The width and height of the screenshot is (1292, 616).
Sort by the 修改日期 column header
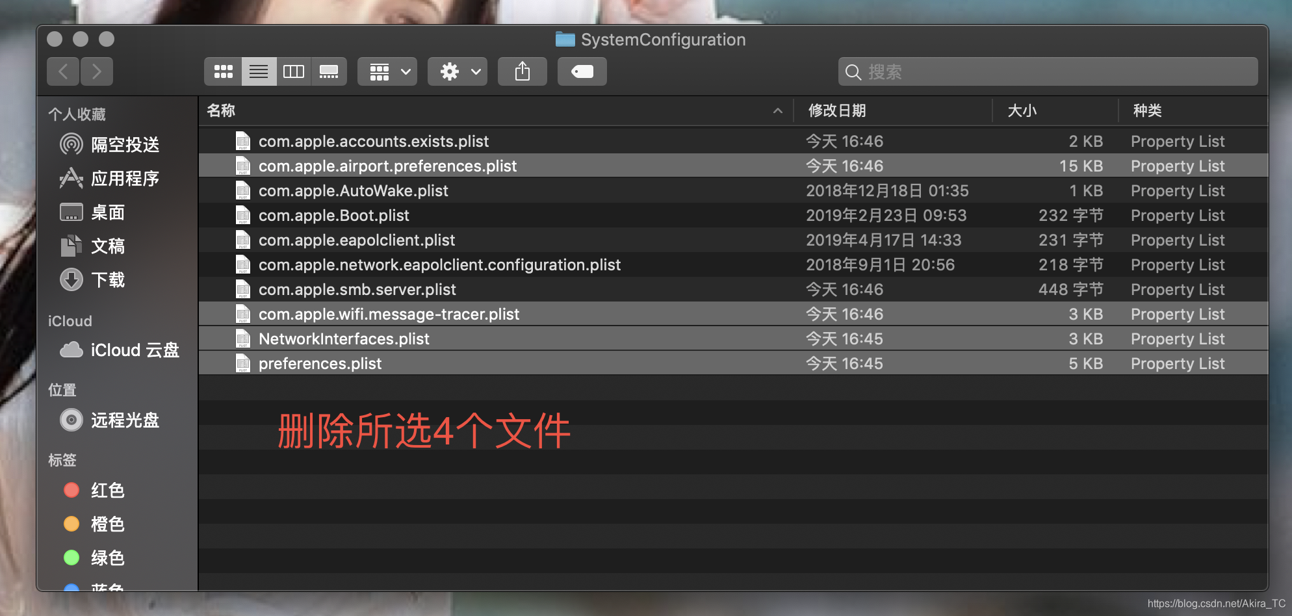(x=893, y=110)
